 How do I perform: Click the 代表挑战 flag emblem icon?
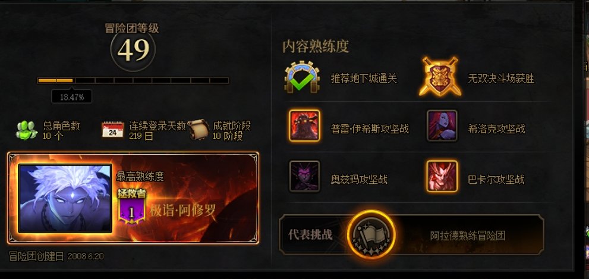coord(371,234)
